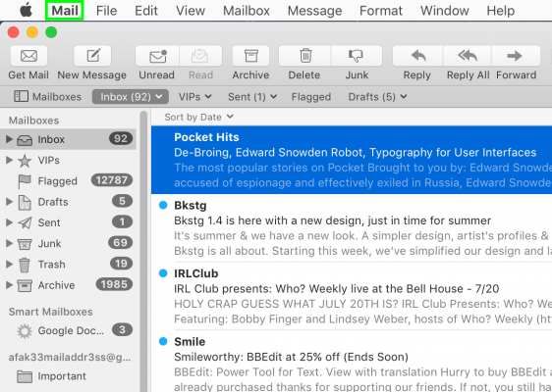
Task: Open Sent (1) favorites dropdown
Action: [x=252, y=97]
